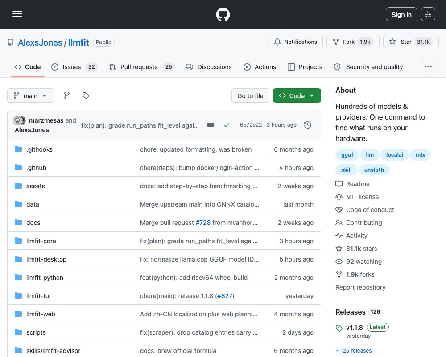Fork the repository using the Fork button
This screenshot has width=446, height=357.
[x=353, y=42]
